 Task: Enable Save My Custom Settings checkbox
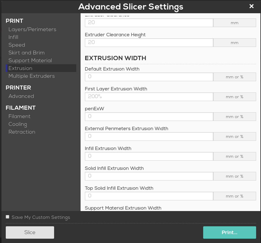tap(7, 217)
